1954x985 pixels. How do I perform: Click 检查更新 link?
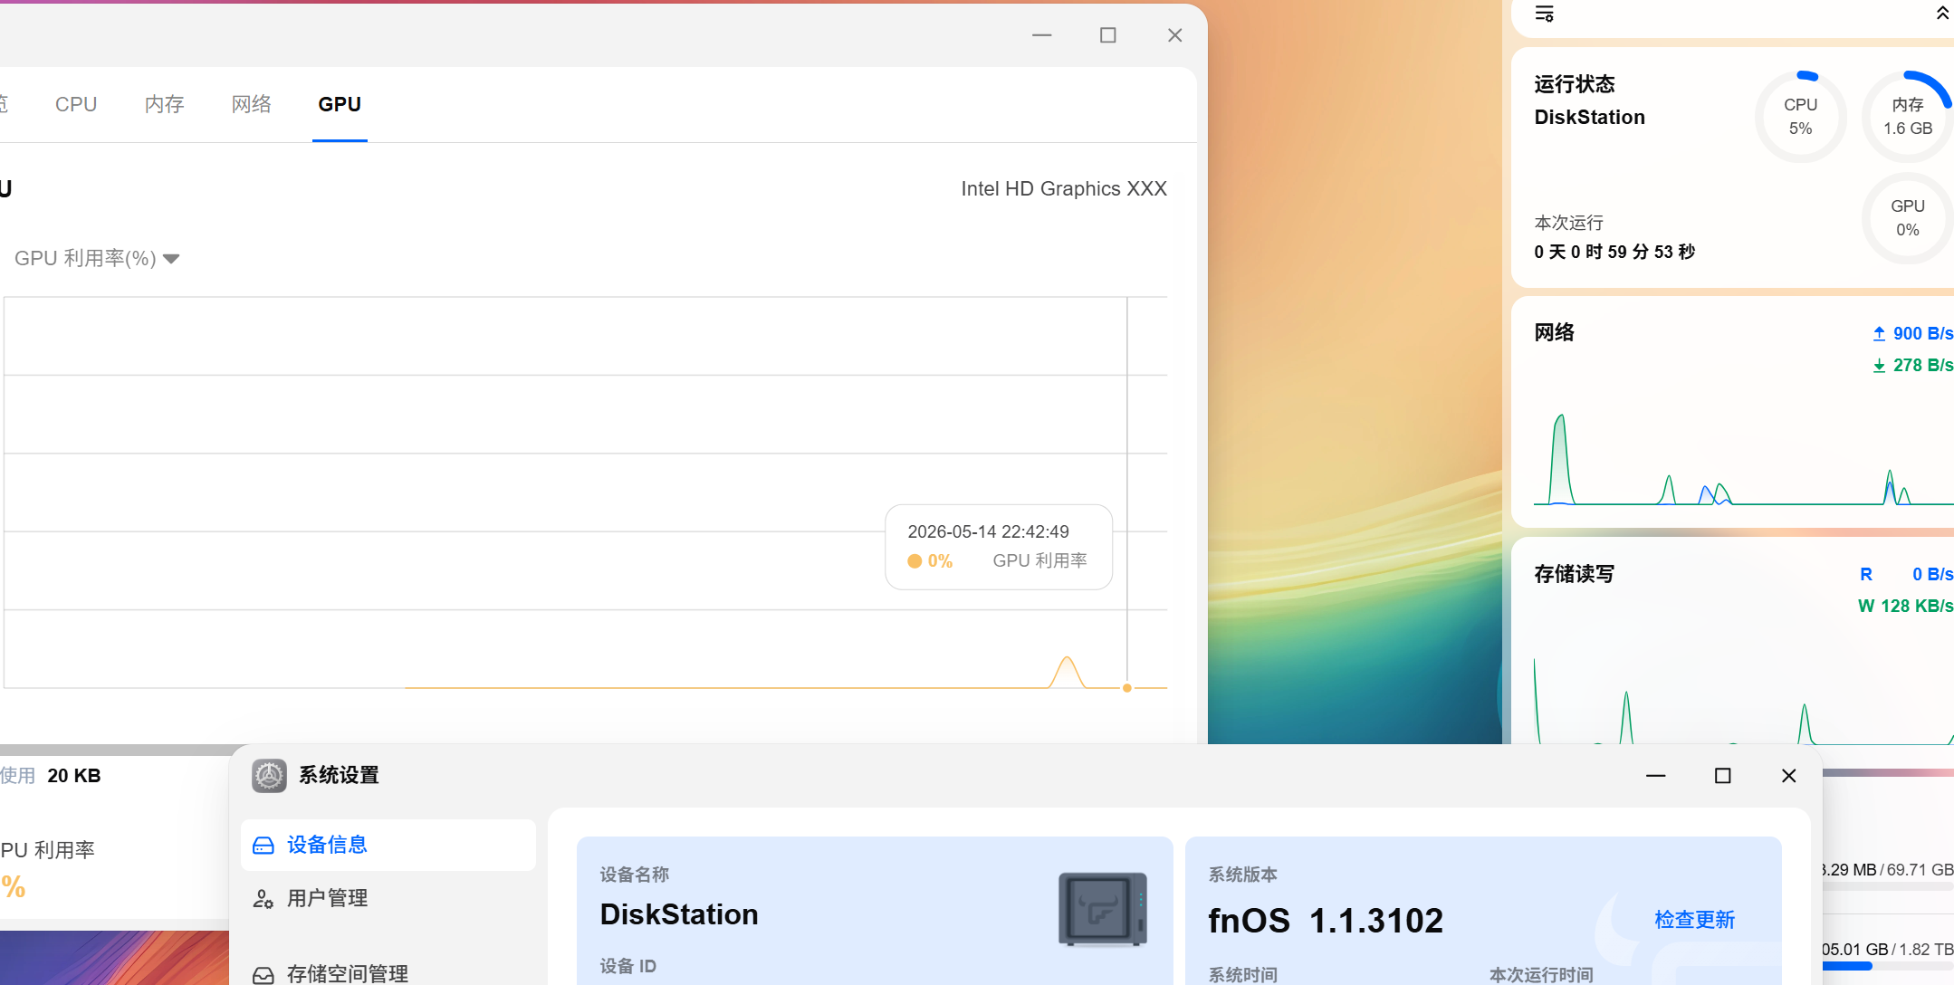click(x=1694, y=920)
